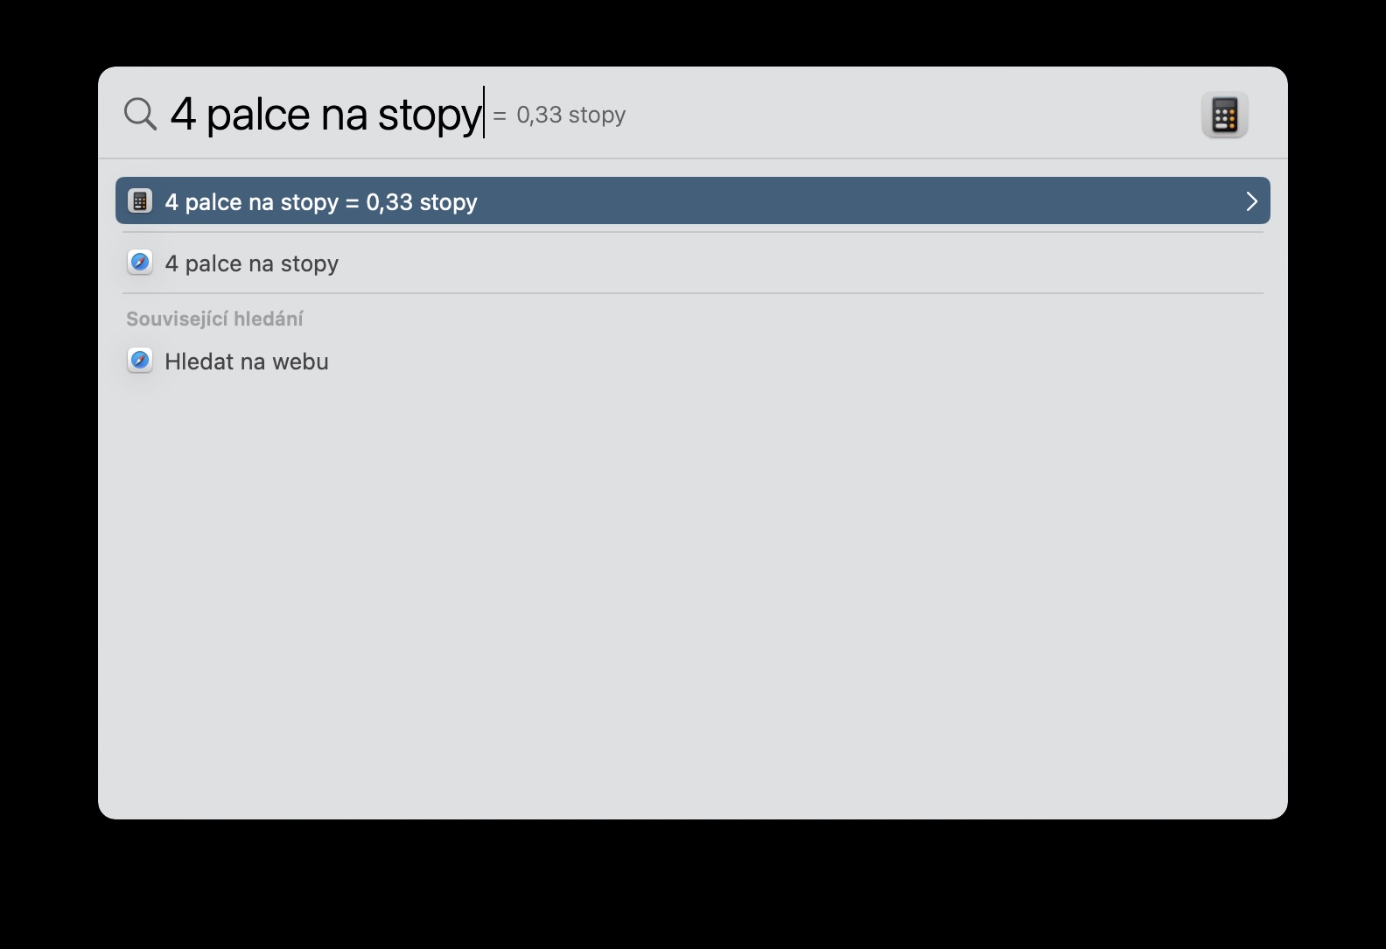1386x949 pixels.
Task: Click the word "stopy" in the search query
Action: [429, 115]
